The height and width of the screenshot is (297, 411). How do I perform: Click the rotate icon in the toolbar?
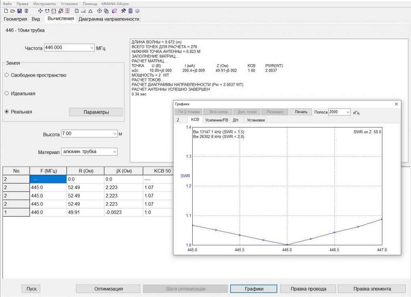[x=47, y=11]
